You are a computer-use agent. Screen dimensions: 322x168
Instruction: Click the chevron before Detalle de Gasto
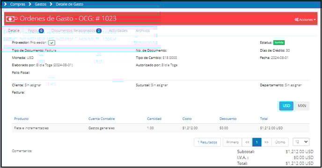pos(51,4)
